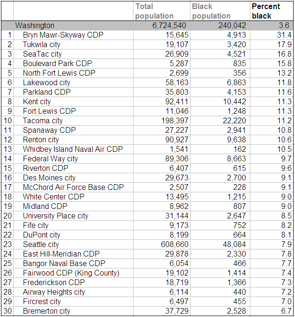Click Federal Way black population 8,663
The height and width of the screenshot is (317, 295).
point(237,158)
